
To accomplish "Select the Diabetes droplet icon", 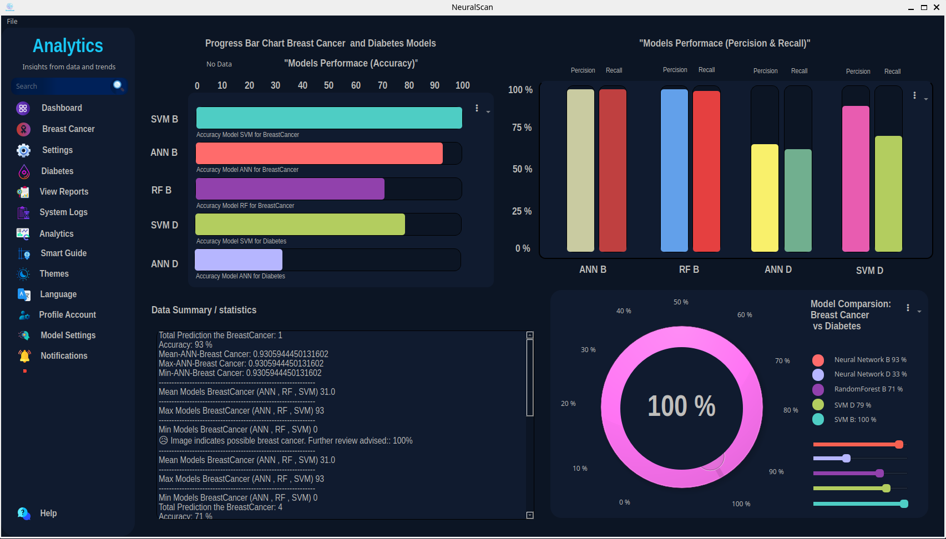I will tap(24, 172).
